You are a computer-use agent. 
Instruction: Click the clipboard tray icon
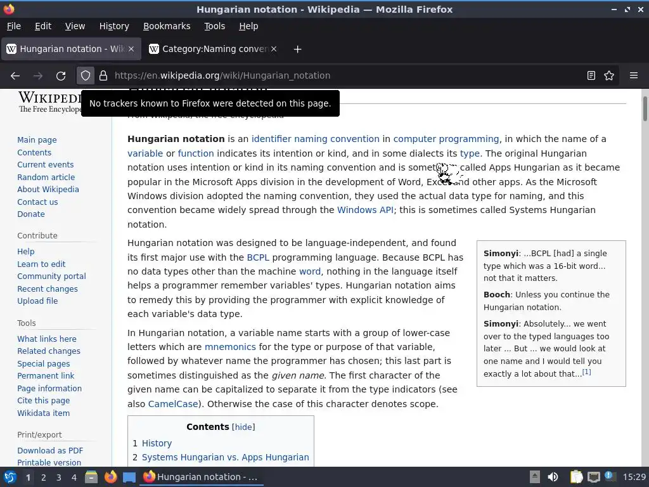[576, 477]
